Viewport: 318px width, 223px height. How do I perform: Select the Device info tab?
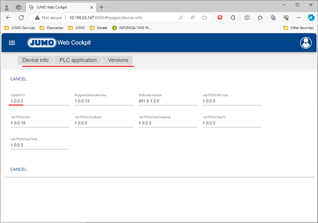point(35,60)
